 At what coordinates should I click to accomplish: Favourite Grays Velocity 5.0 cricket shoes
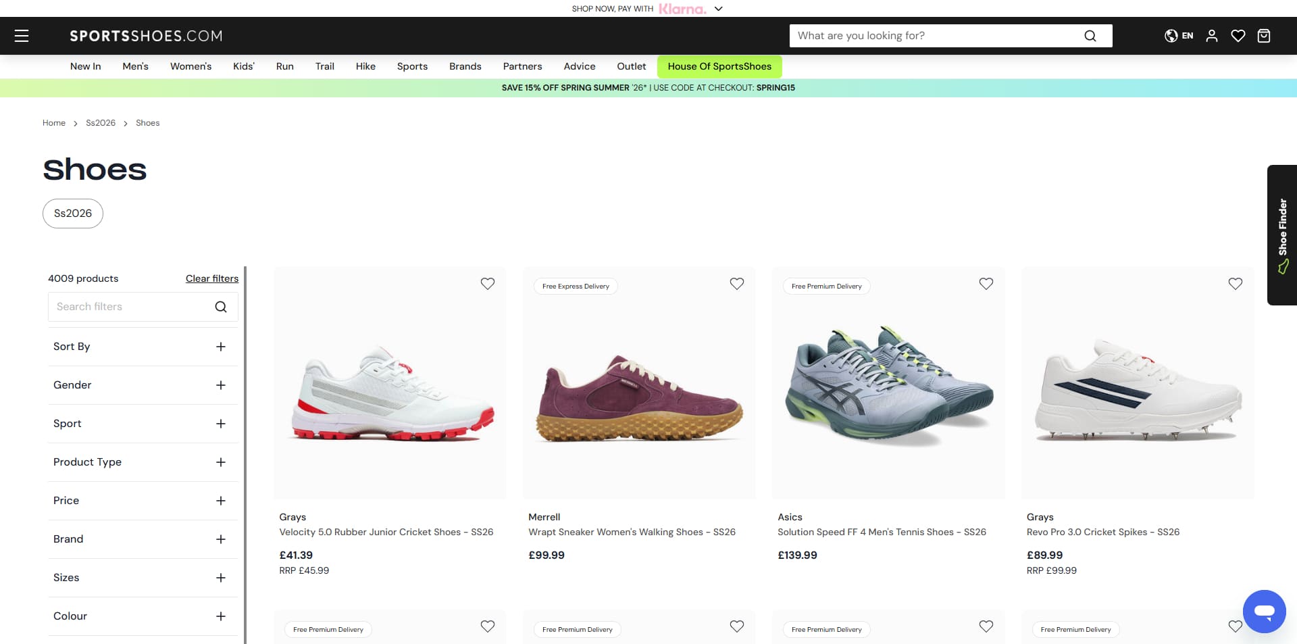click(x=488, y=284)
